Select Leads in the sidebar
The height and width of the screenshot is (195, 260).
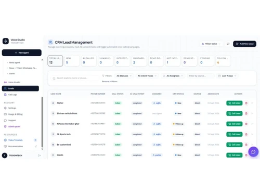point(20,88)
